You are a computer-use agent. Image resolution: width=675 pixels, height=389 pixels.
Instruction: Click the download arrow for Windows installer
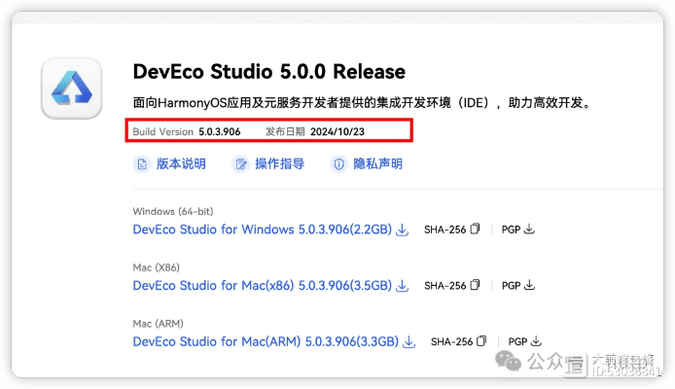pos(403,230)
